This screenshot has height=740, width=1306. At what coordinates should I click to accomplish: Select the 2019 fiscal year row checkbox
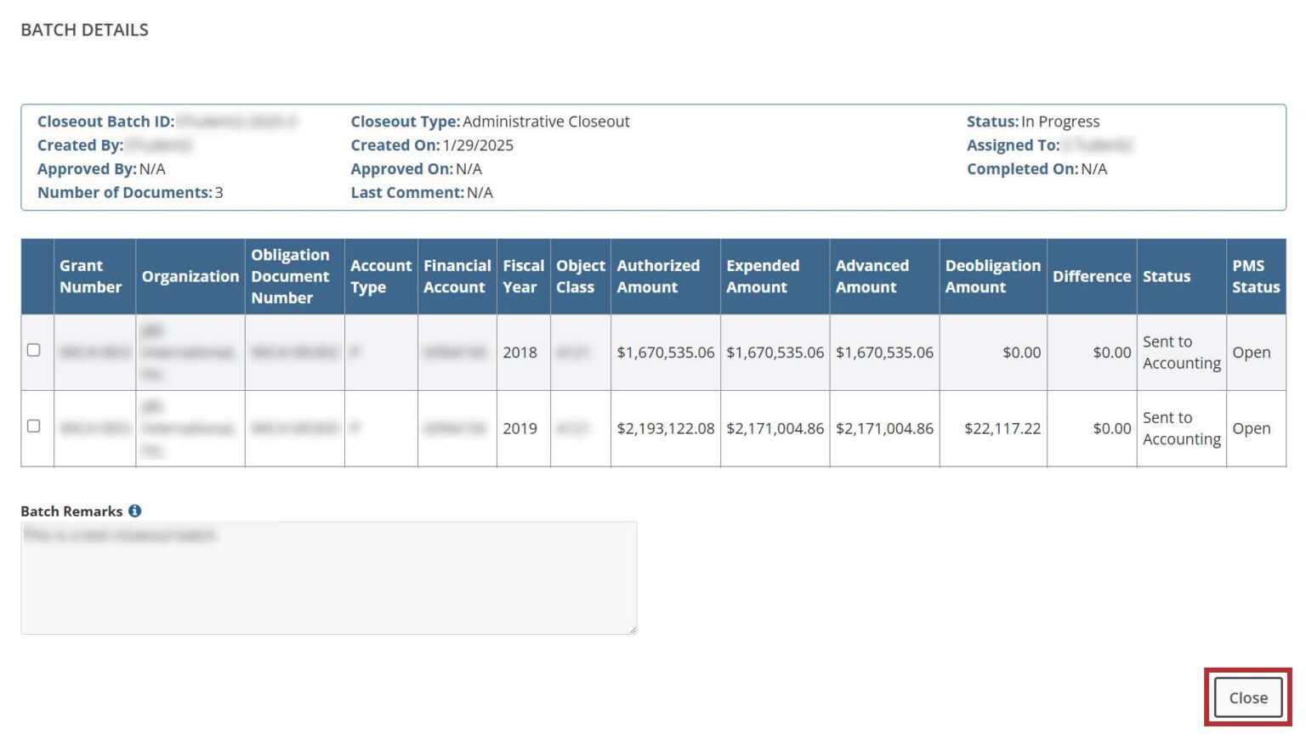click(x=34, y=426)
